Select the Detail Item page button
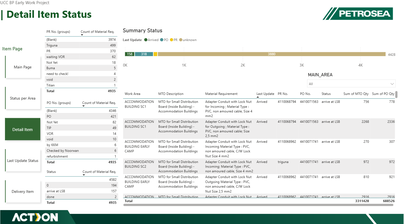The height and width of the screenshot is (224, 404). click(23, 129)
